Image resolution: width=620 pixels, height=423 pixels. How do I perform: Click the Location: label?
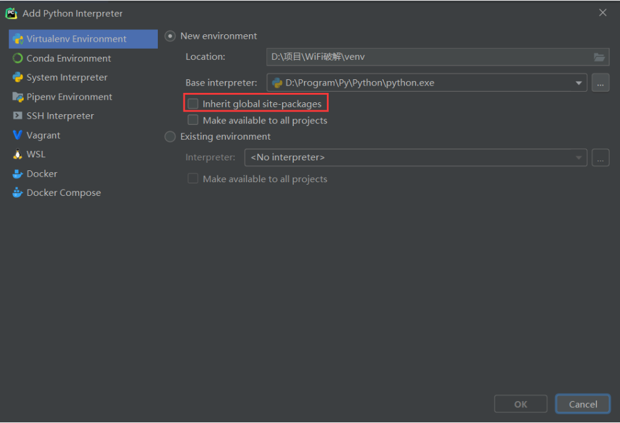point(205,57)
